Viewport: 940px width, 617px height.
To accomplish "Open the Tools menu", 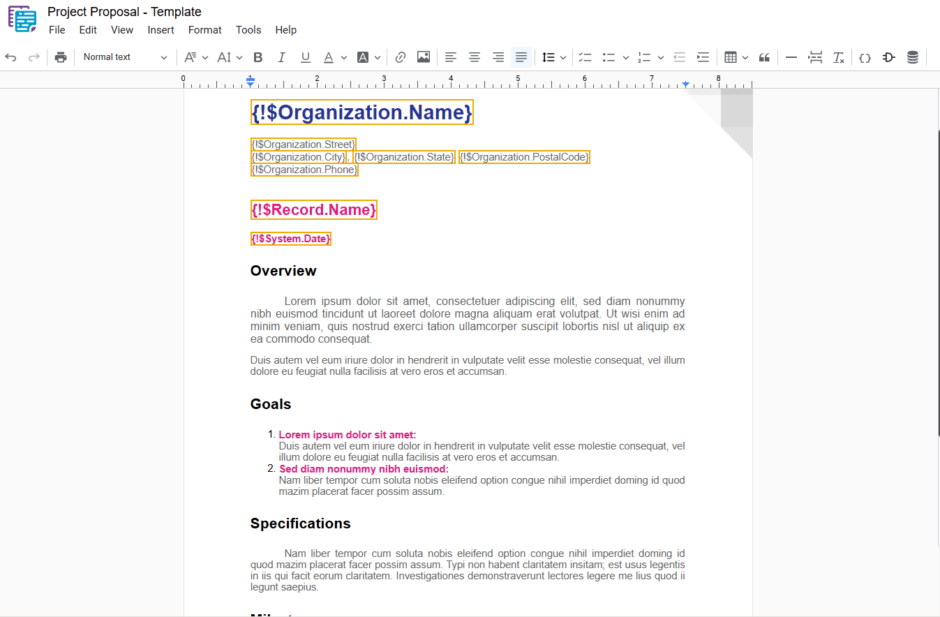I will [x=248, y=30].
